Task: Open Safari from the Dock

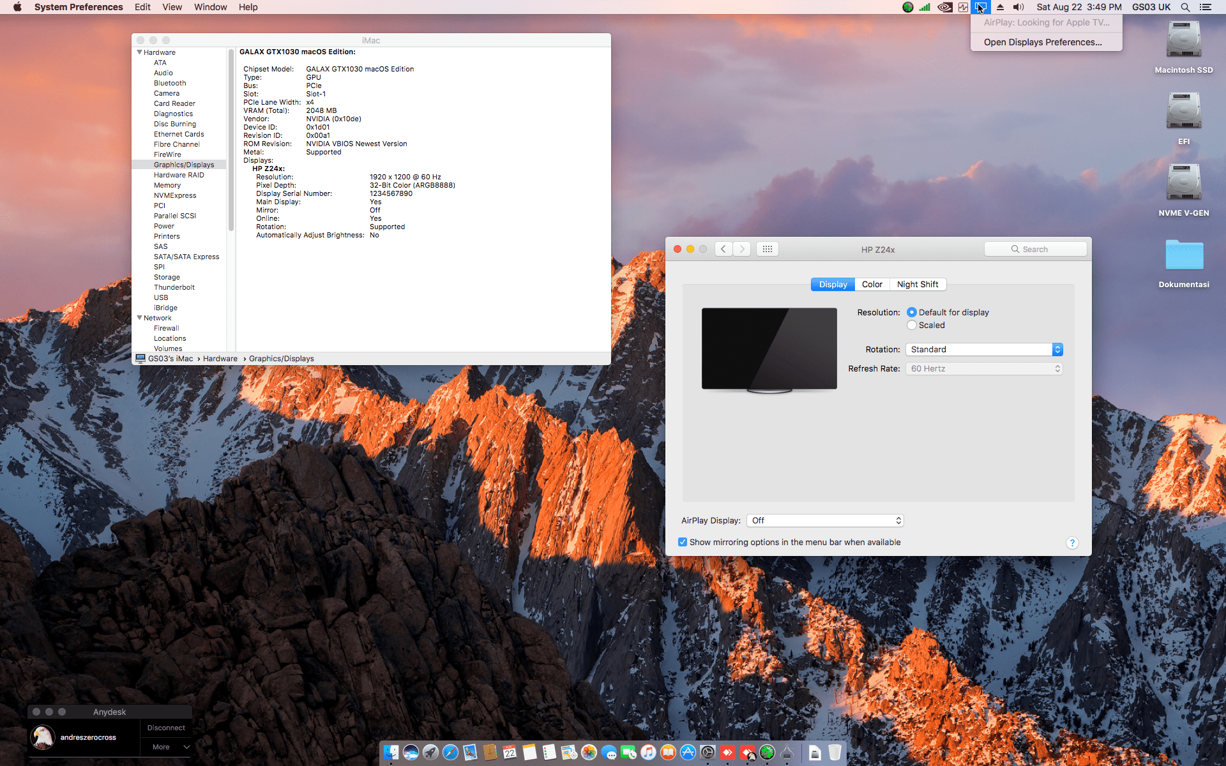Action: [x=451, y=753]
